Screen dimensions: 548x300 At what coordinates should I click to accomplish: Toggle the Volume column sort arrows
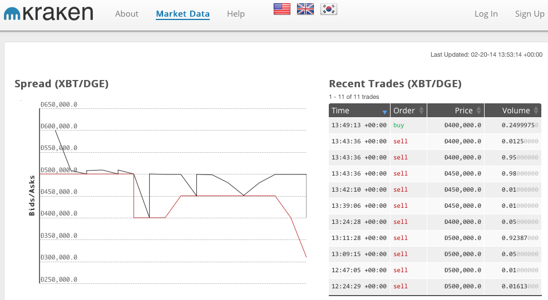tap(536, 111)
